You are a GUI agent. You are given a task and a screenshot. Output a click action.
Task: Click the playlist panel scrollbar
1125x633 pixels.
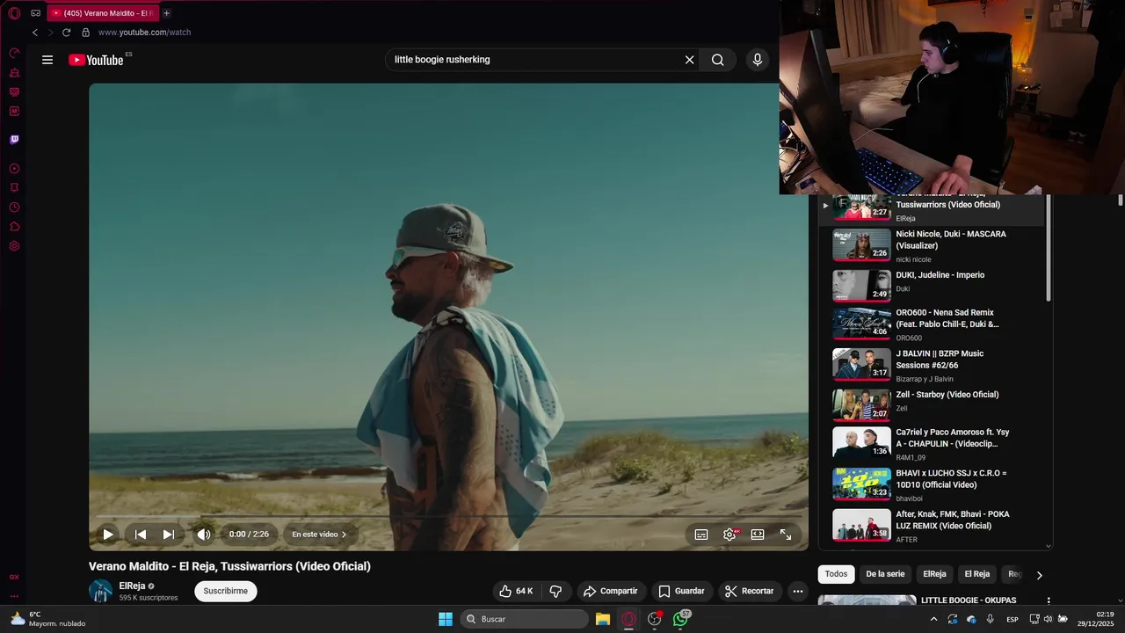click(1049, 249)
